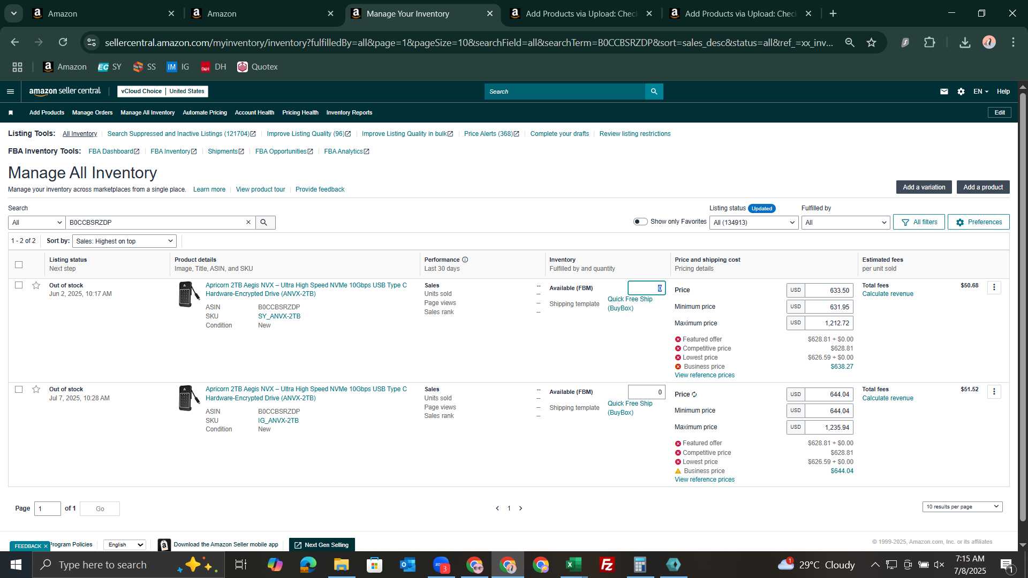The image size is (1028, 578).
Task: Click the top search magnifier button
Action: (654, 92)
